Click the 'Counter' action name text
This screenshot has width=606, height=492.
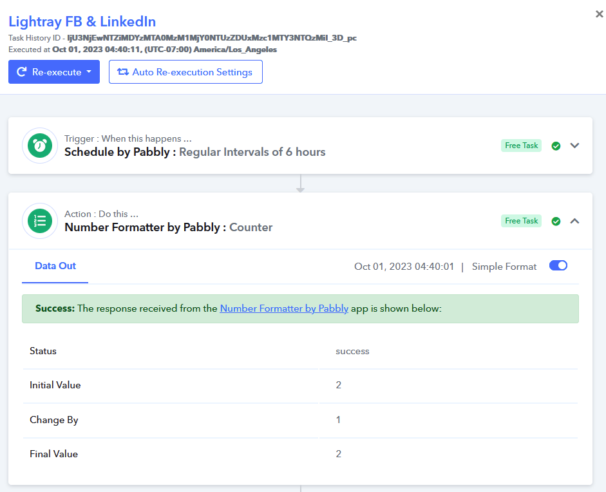251,227
